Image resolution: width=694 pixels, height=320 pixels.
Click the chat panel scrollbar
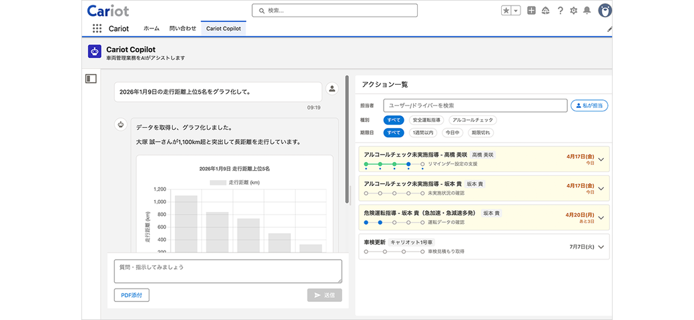tap(347, 139)
